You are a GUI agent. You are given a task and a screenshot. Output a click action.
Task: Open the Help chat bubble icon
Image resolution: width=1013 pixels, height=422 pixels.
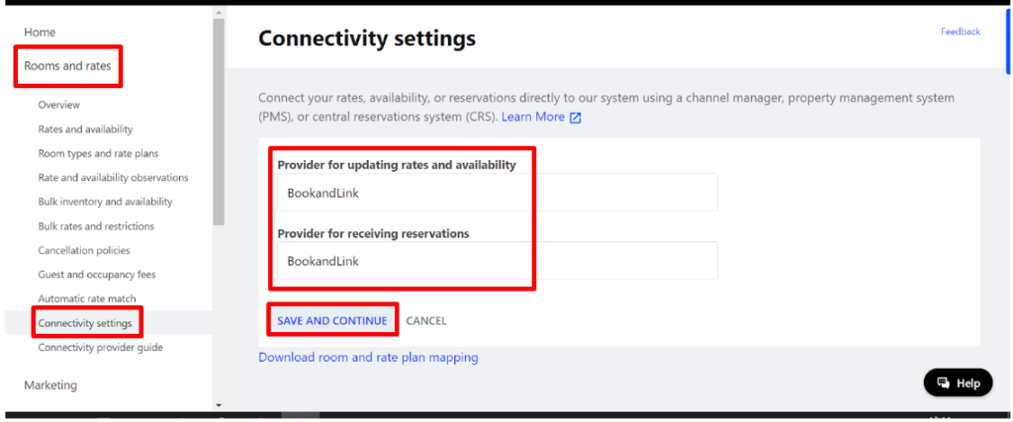click(944, 382)
